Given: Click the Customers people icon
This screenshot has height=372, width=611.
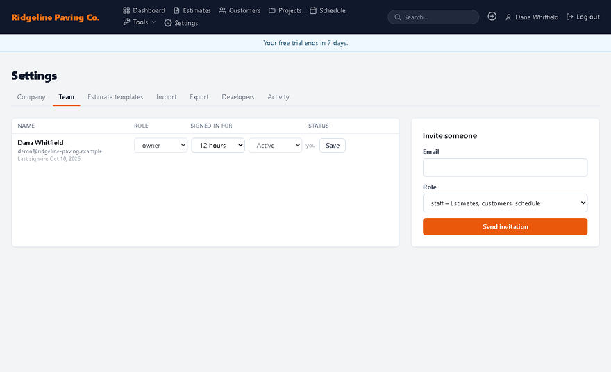Looking at the screenshot, I should 222,10.
